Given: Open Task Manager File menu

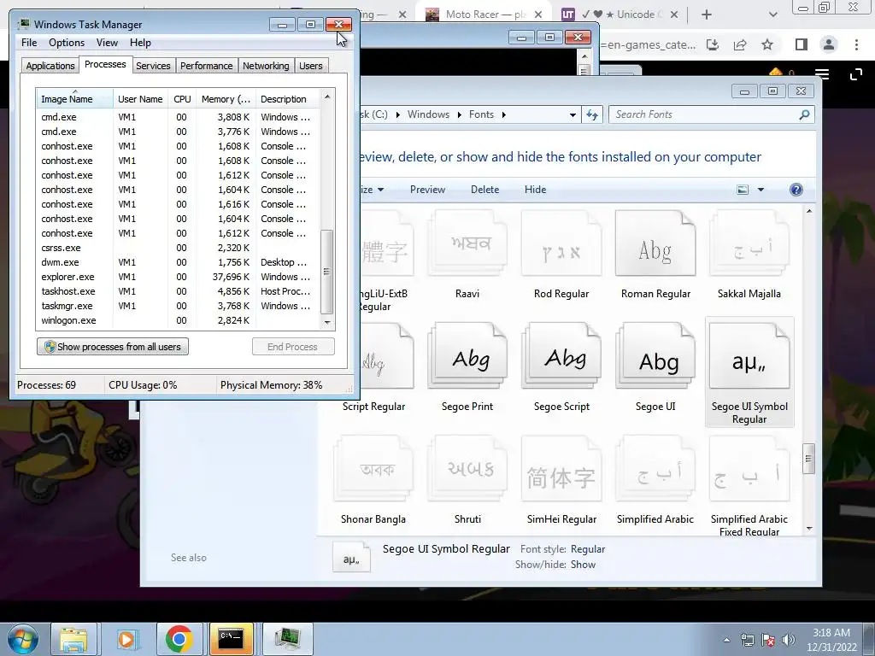Looking at the screenshot, I should point(29,43).
